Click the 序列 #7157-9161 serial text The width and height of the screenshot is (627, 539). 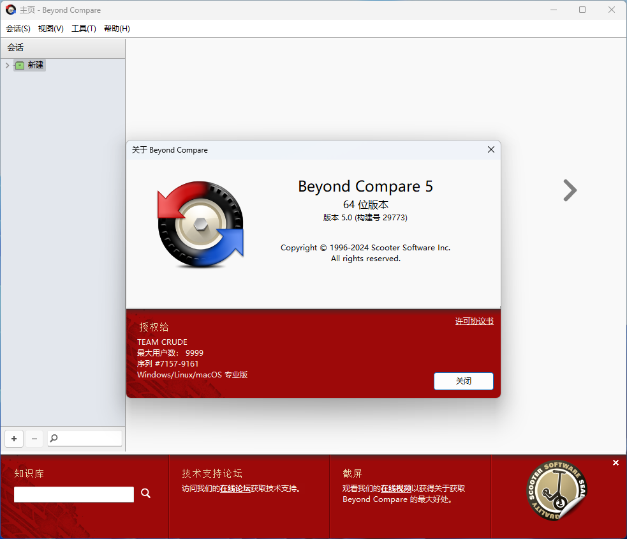point(168,363)
